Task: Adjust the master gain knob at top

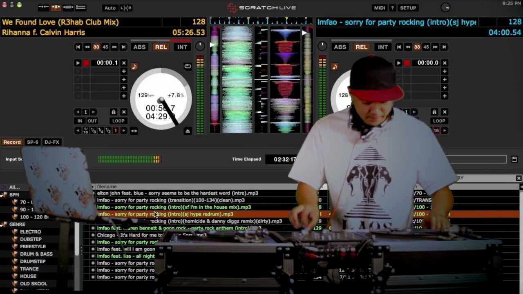Action: (x=446, y=7)
